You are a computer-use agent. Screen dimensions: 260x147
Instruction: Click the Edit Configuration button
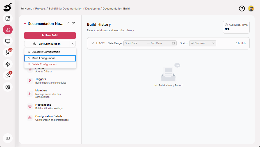pyautogui.click(x=47, y=44)
